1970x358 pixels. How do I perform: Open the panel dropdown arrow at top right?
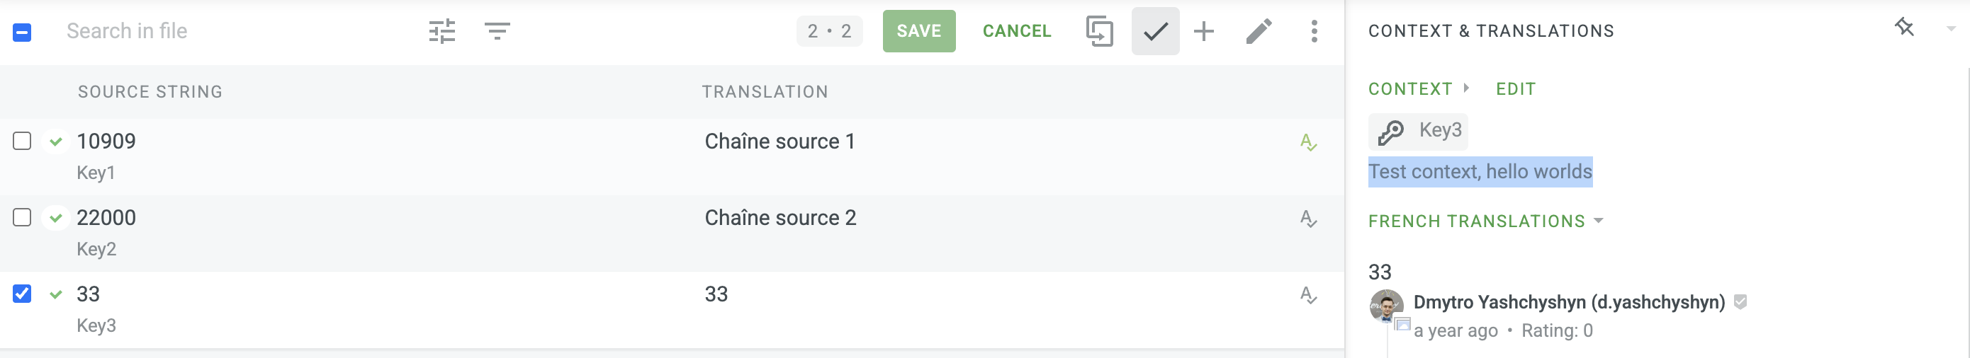click(x=1950, y=29)
